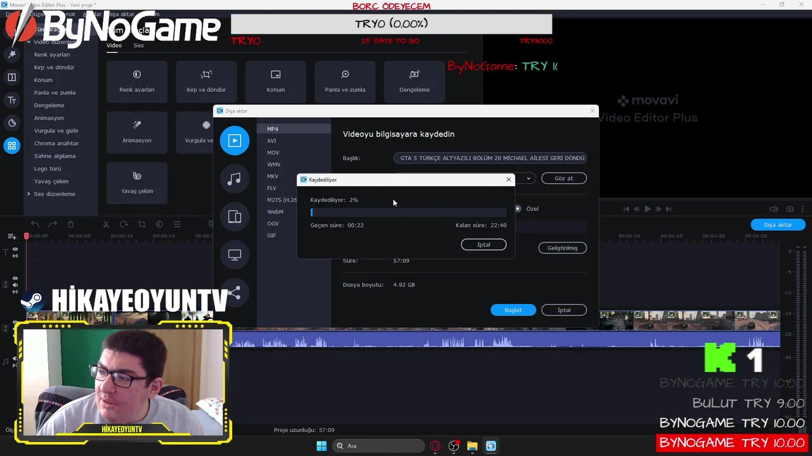Open the Kırp ve döndür tool card
Screen dimensions: 812x456
[x=206, y=82]
